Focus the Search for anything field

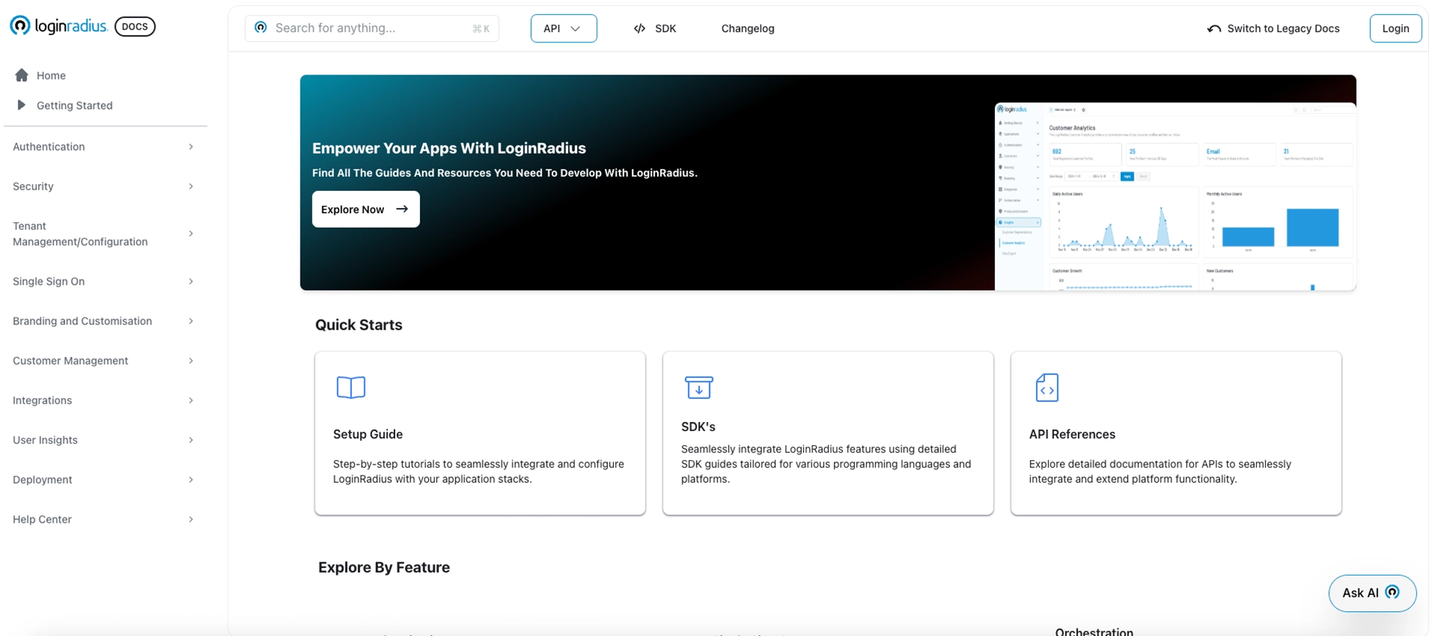click(371, 28)
